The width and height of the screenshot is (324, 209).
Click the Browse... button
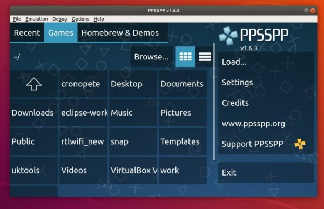tap(151, 57)
